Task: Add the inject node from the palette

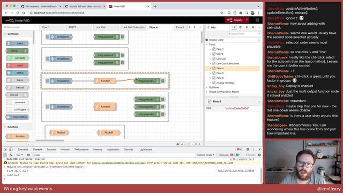Action: [x=17, y=43]
